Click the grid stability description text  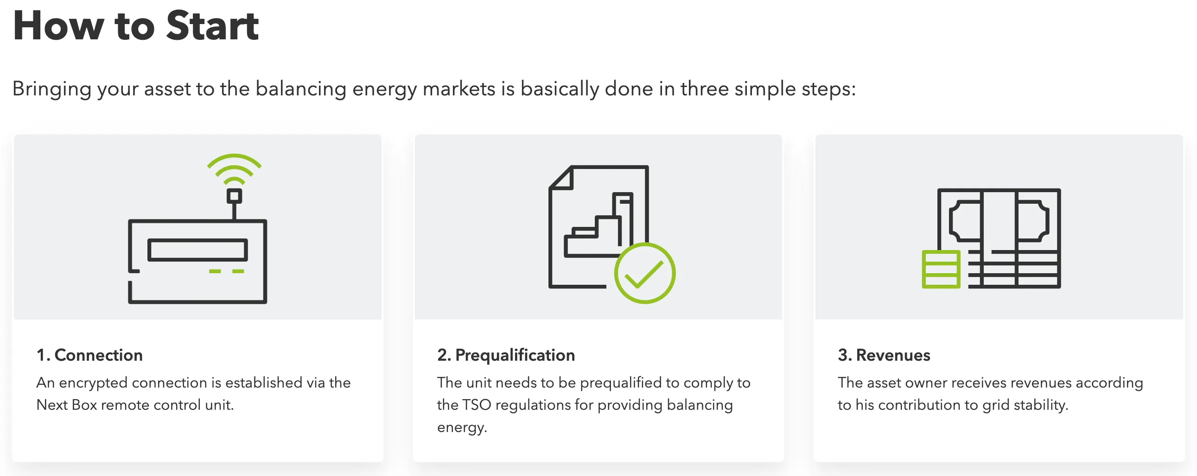pyautogui.click(x=990, y=394)
